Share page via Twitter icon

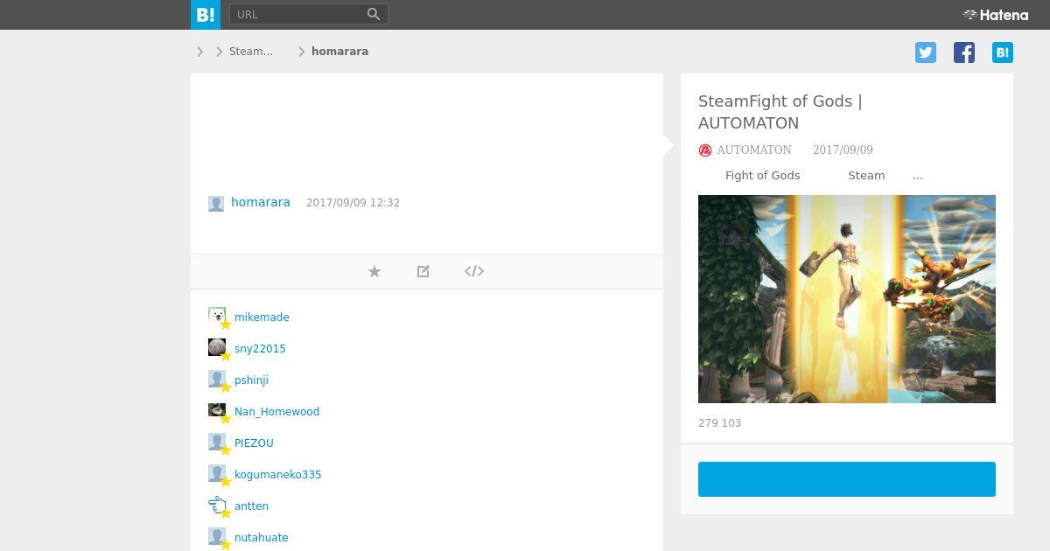click(x=926, y=52)
